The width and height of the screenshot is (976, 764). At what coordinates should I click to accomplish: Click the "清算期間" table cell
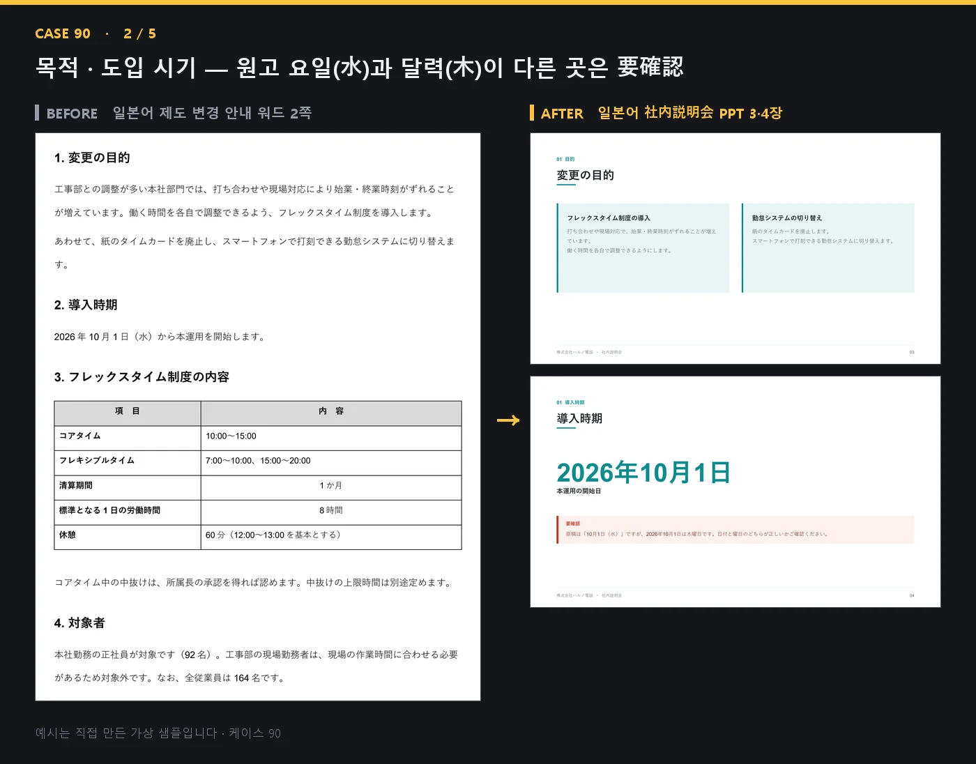[x=128, y=488]
